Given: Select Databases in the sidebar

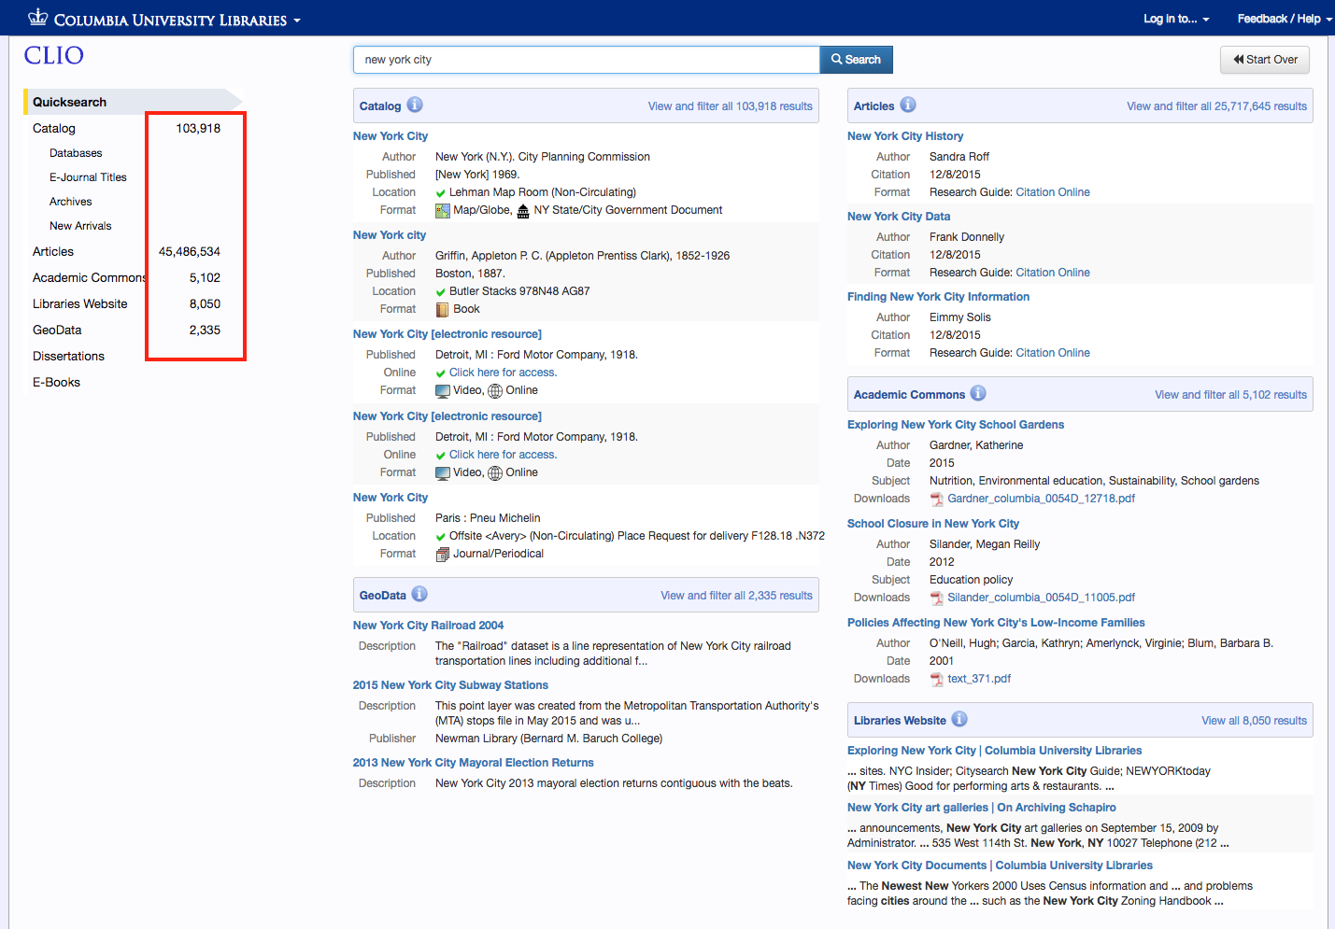Looking at the screenshot, I should [x=76, y=153].
